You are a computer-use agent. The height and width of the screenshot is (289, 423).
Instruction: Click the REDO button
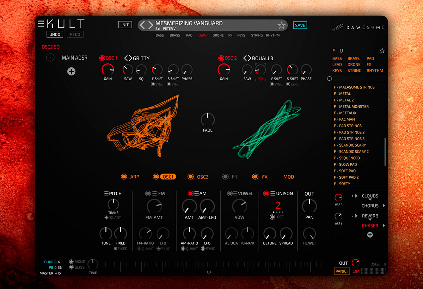[x=75, y=35]
